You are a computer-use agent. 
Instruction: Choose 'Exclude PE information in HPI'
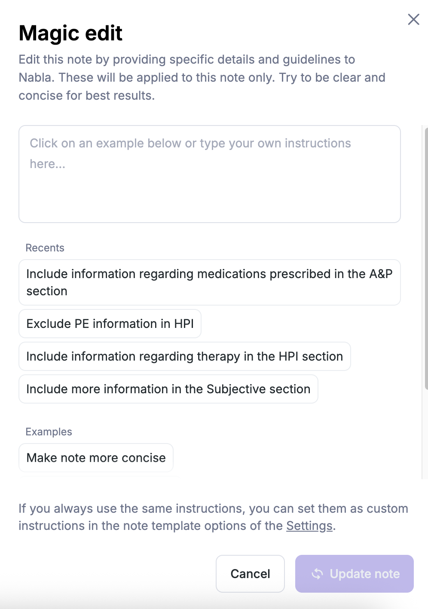click(x=110, y=324)
